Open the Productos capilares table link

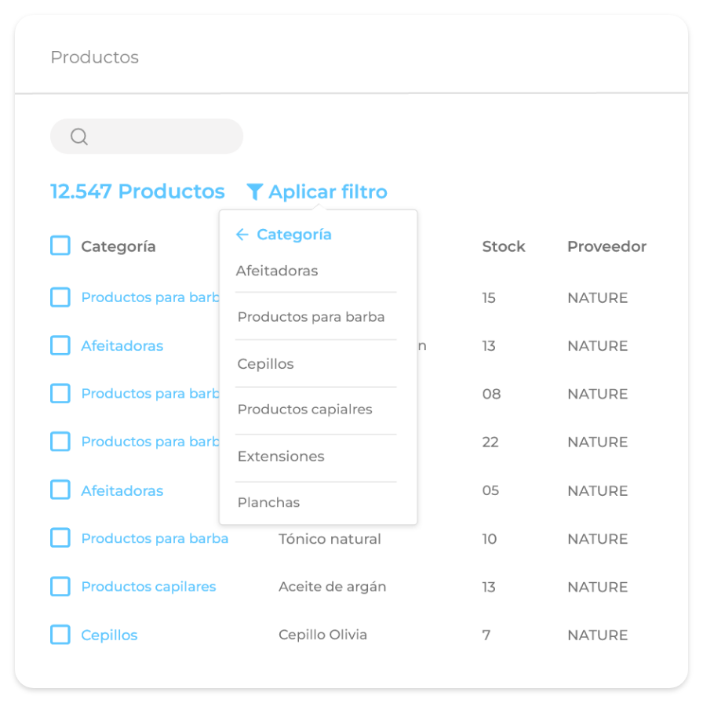(148, 586)
